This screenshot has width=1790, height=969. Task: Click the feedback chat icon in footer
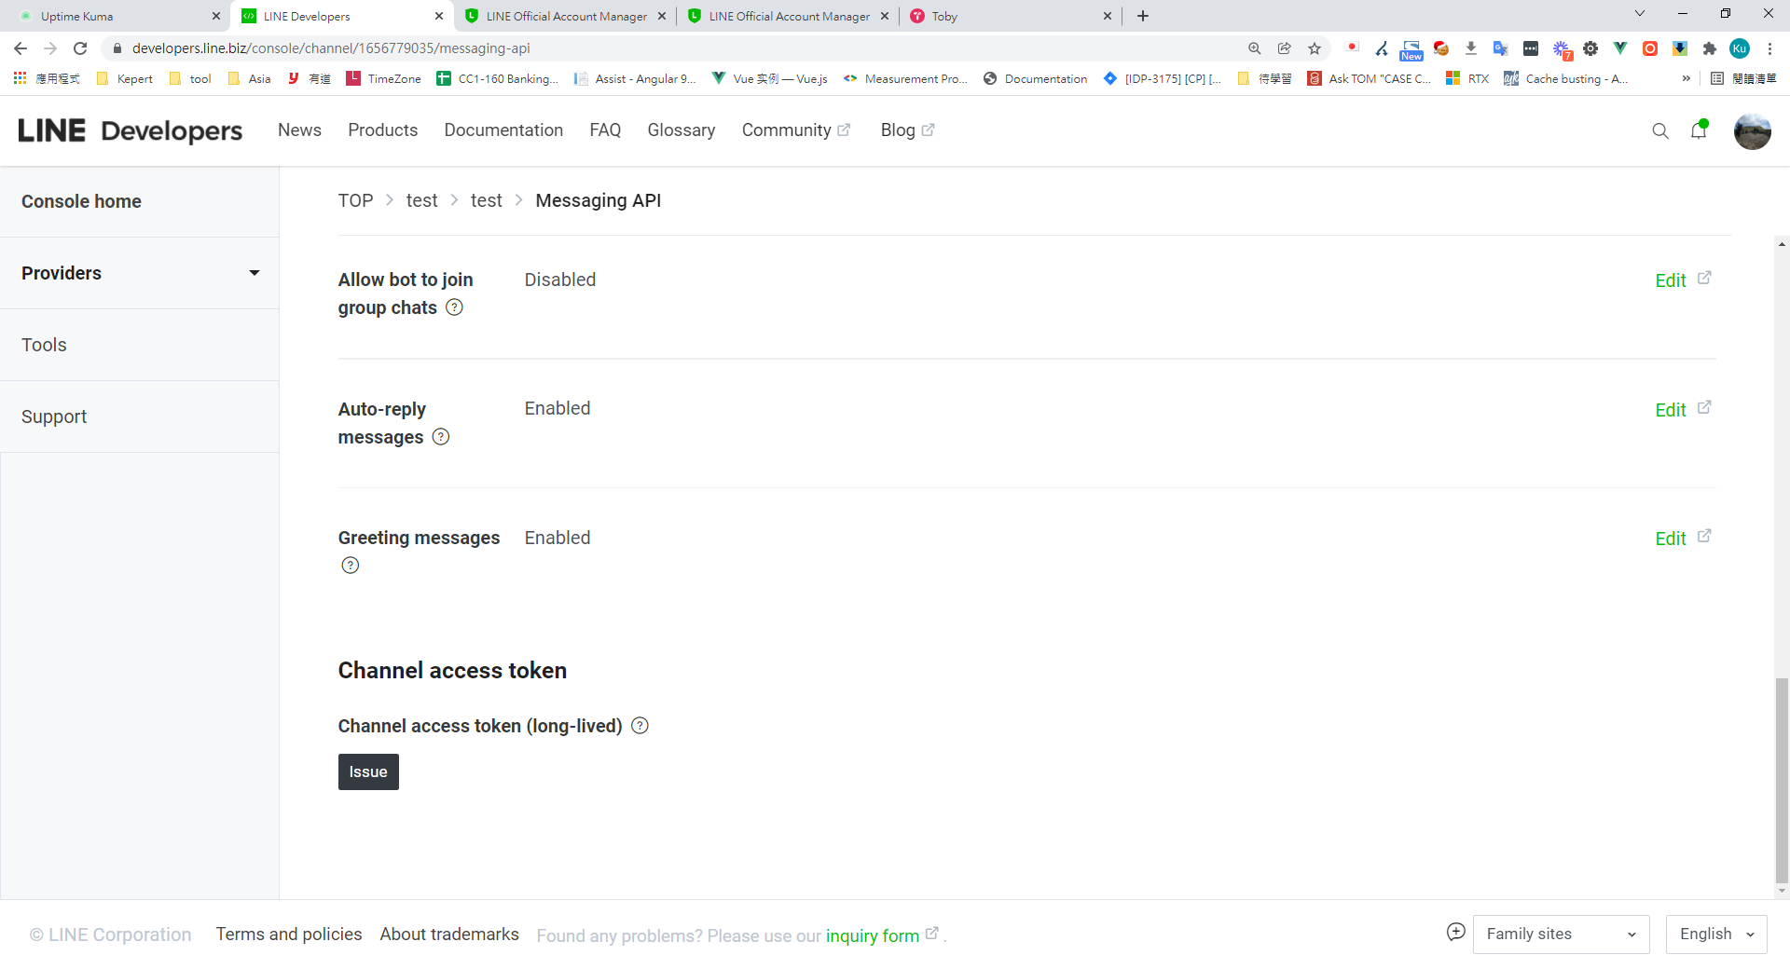(x=1455, y=933)
